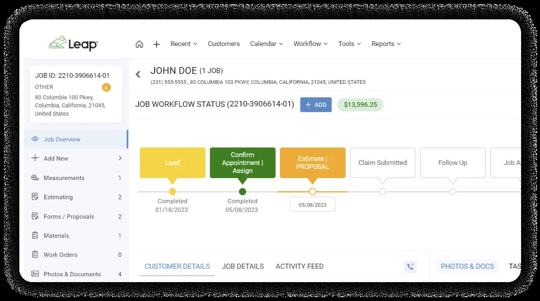Switch to the ACTIVITY FEED tab
The width and height of the screenshot is (540, 301).
300,266
